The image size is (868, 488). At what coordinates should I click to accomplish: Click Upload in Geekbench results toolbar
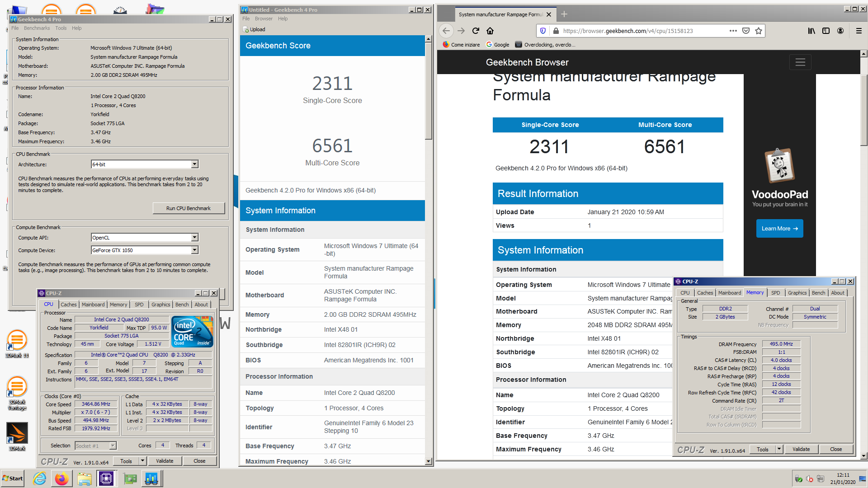tap(254, 29)
